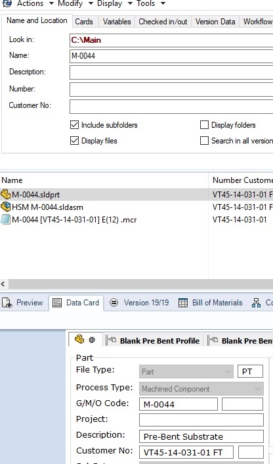Click the small field beside Customer No value

tap(251, 452)
